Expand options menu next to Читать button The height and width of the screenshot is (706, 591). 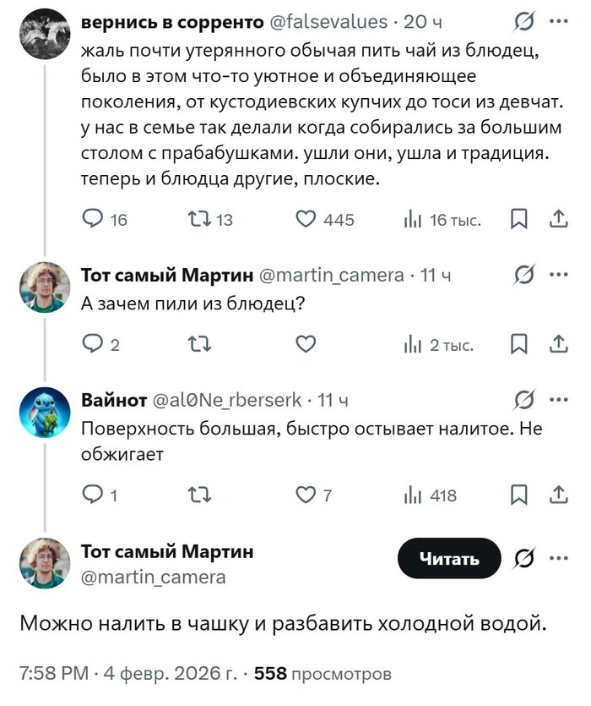tap(556, 556)
